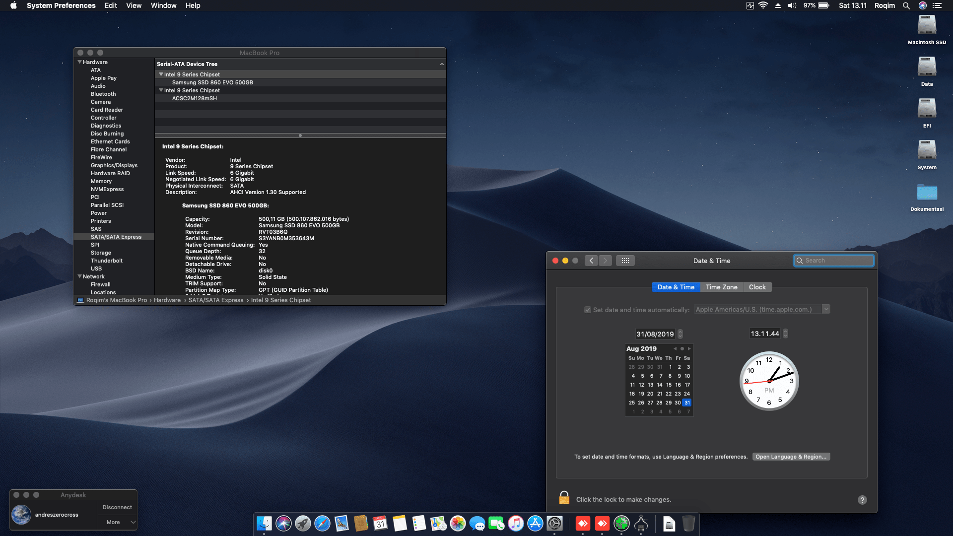Show all preferences grid button
This screenshot has width=953, height=536.
(625, 261)
